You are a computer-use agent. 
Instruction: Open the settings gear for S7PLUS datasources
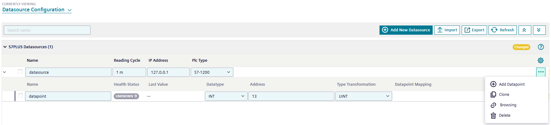pyautogui.click(x=540, y=61)
